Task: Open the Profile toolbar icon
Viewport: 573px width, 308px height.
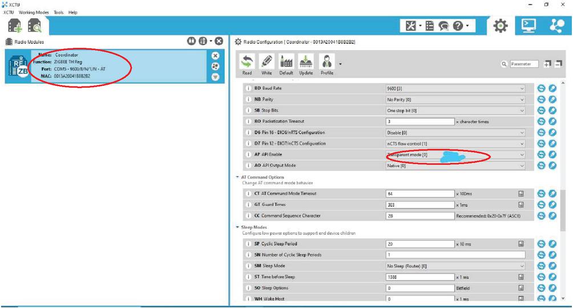Action: pos(326,64)
